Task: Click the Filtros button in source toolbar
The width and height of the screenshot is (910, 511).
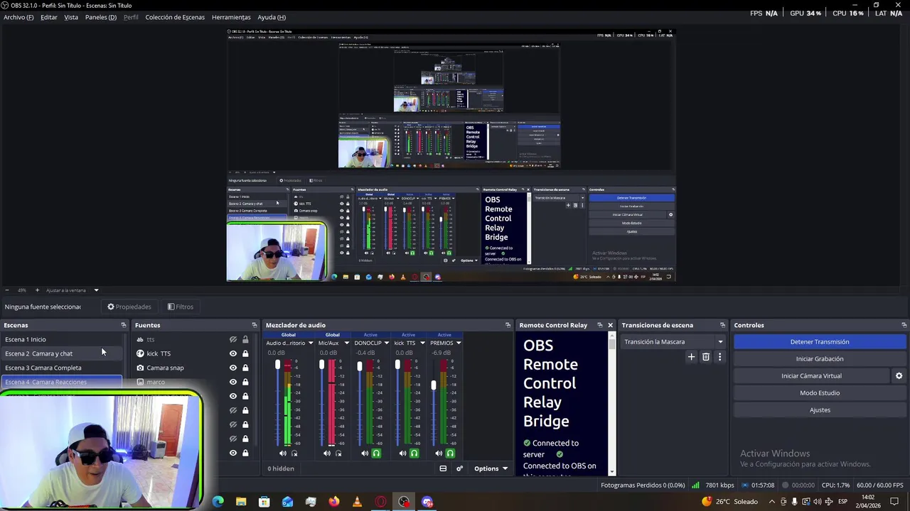Action: [x=180, y=307]
